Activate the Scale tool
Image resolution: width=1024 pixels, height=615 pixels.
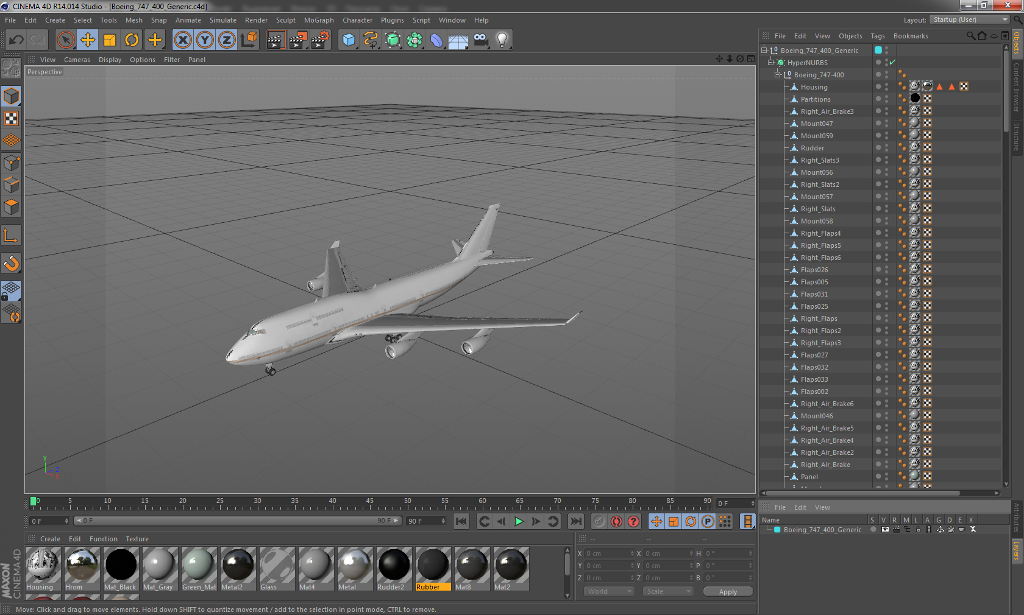[x=110, y=40]
